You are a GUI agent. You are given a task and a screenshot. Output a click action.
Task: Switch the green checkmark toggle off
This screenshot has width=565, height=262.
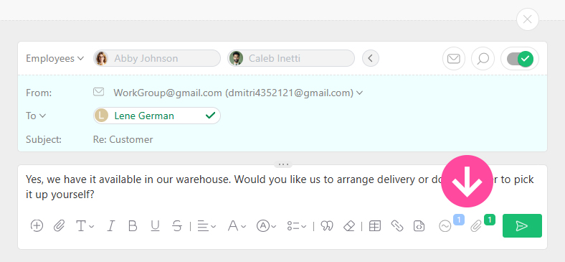click(520, 58)
